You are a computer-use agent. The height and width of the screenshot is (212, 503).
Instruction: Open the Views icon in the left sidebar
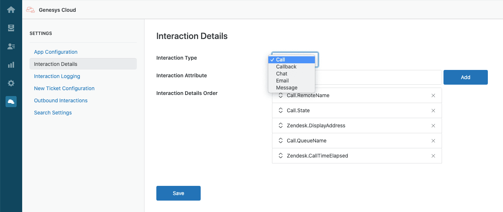11,28
